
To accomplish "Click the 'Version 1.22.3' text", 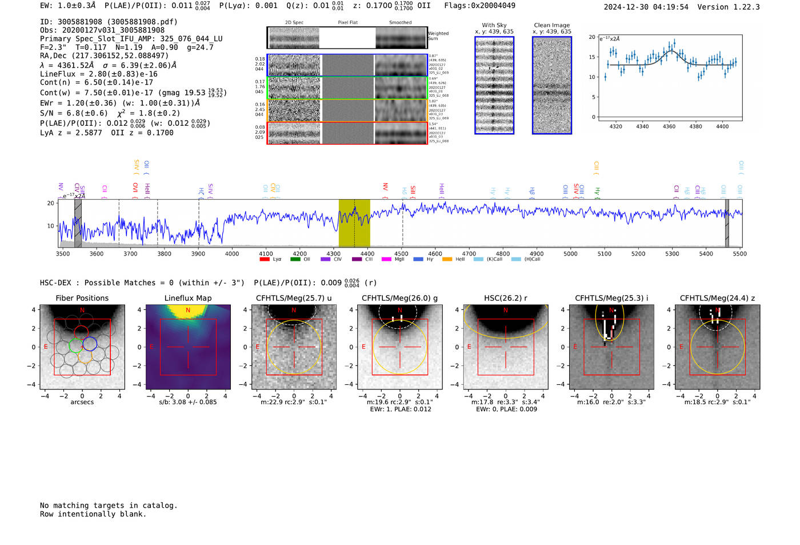I will pyautogui.click(x=729, y=7).
